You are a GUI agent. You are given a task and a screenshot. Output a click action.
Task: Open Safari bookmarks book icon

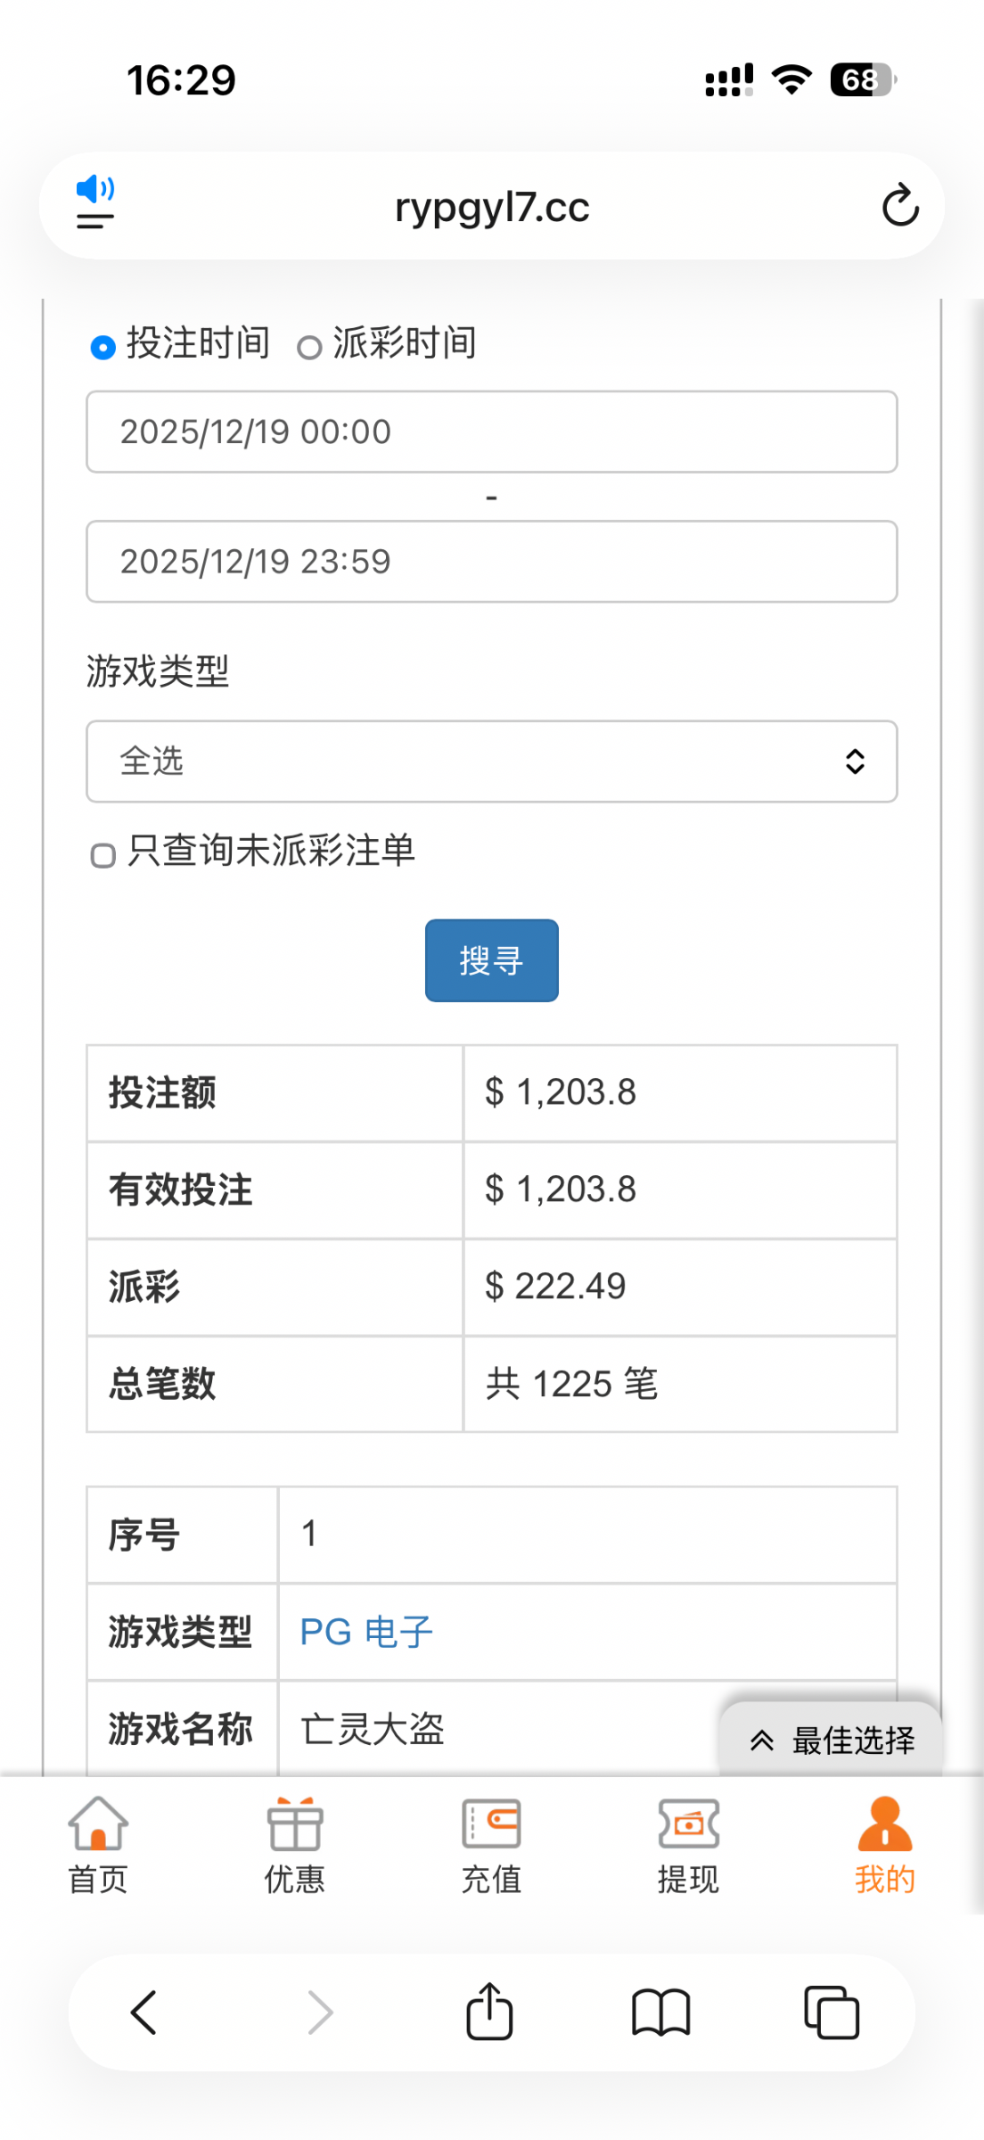click(660, 2012)
